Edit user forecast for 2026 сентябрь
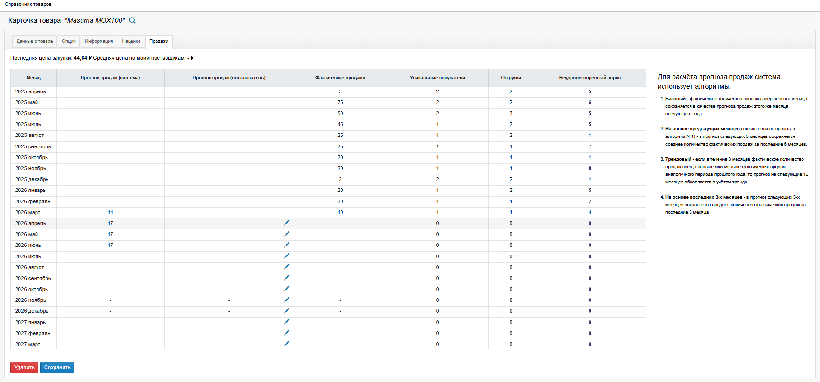The image size is (820, 382). (286, 278)
